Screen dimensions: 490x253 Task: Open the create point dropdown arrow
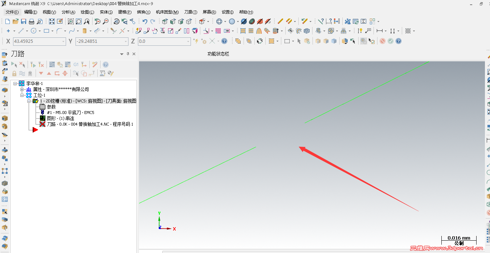coord(14,31)
